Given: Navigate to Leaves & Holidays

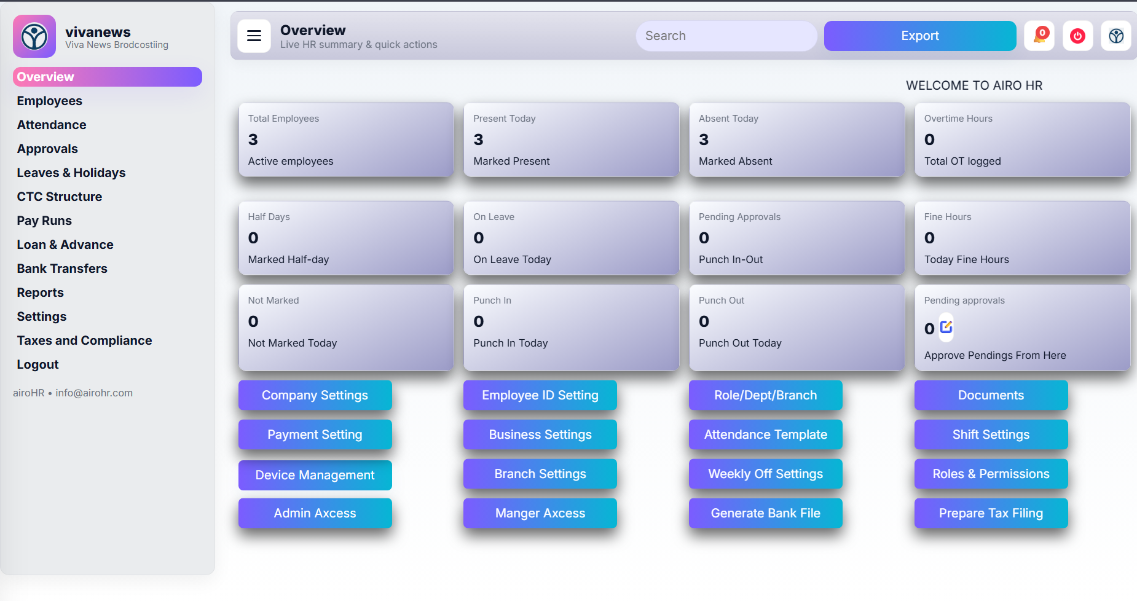Looking at the screenshot, I should click(71, 172).
